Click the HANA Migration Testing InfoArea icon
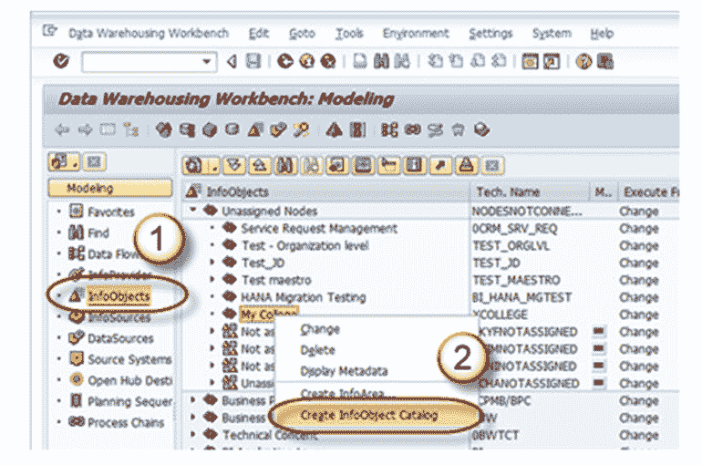Viewport: 702px width, 465px height. coord(230,296)
